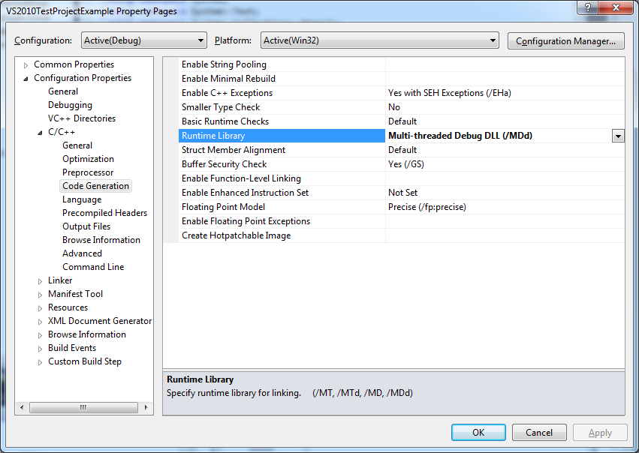Click tree horizontal scrollbar right arrow

146,407
